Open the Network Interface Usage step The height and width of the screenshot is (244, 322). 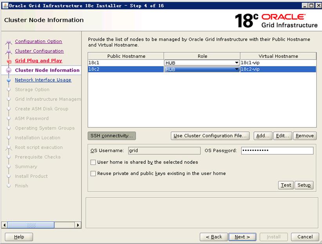pyautogui.click(x=43, y=80)
